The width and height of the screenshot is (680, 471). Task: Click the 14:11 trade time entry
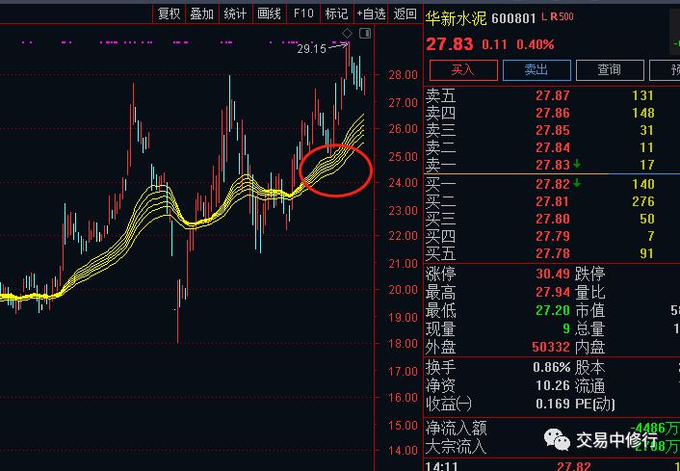(x=440, y=466)
